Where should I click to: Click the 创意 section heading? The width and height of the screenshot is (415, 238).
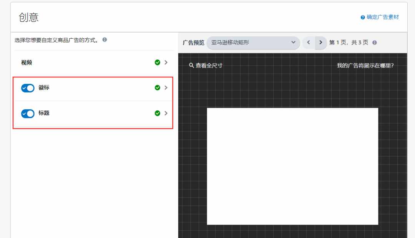(x=28, y=17)
